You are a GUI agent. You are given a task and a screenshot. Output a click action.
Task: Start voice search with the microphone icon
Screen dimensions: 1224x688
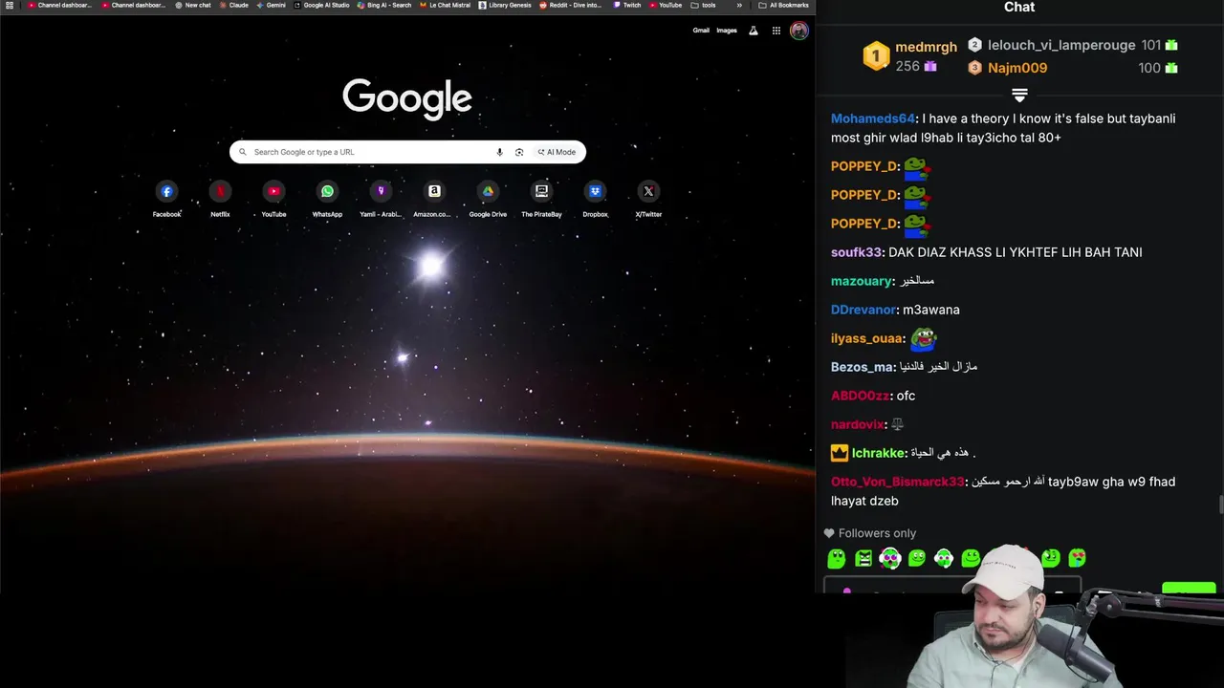coord(499,152)
